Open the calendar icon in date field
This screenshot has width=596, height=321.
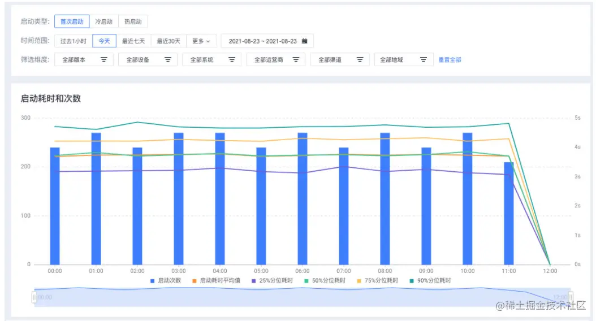click(304, 41)
